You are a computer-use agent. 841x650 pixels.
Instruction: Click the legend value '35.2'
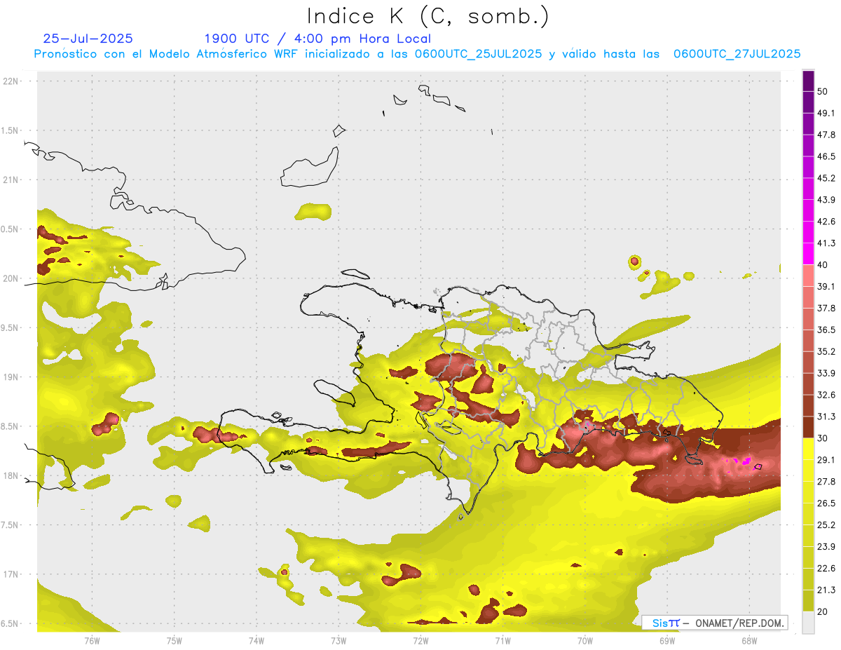[826, 352]
